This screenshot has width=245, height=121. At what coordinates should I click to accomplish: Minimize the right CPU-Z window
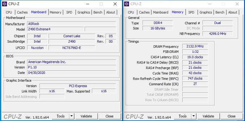tap(209, 4)
